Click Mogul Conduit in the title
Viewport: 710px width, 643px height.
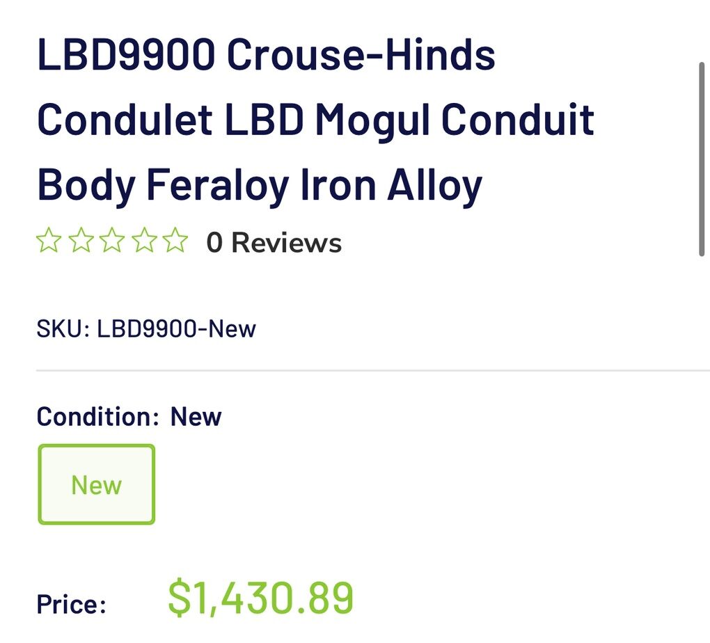pyautogui.click(x=455, y=119)
